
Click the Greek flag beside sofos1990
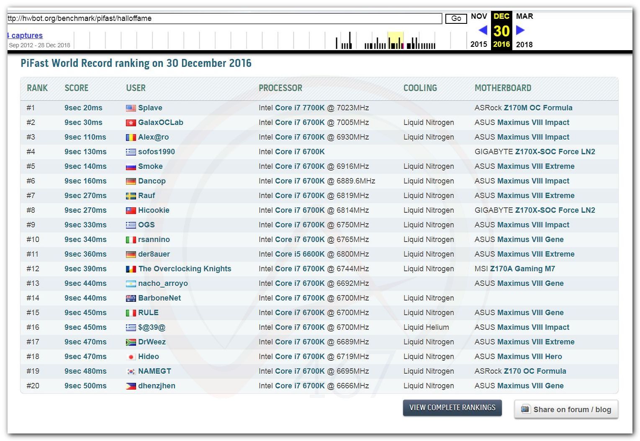coord(131,152)
